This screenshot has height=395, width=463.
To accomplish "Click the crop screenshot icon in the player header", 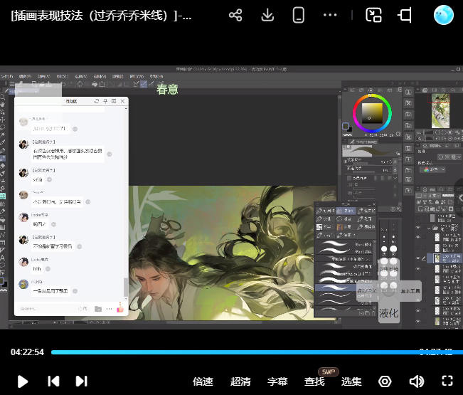I will click(x=405, y=15).
